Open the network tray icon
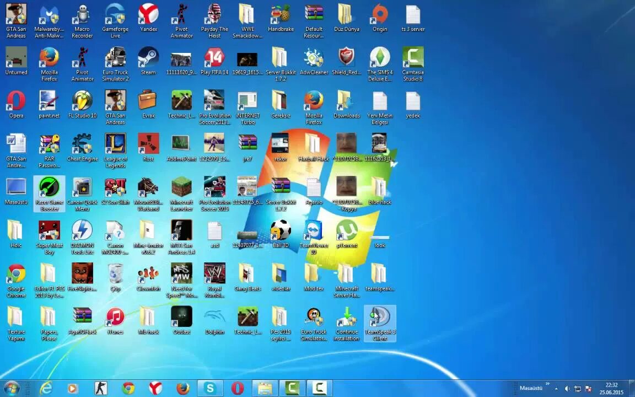Image resolution: width=635 pixels, height=397 pixels. [578, 389]
